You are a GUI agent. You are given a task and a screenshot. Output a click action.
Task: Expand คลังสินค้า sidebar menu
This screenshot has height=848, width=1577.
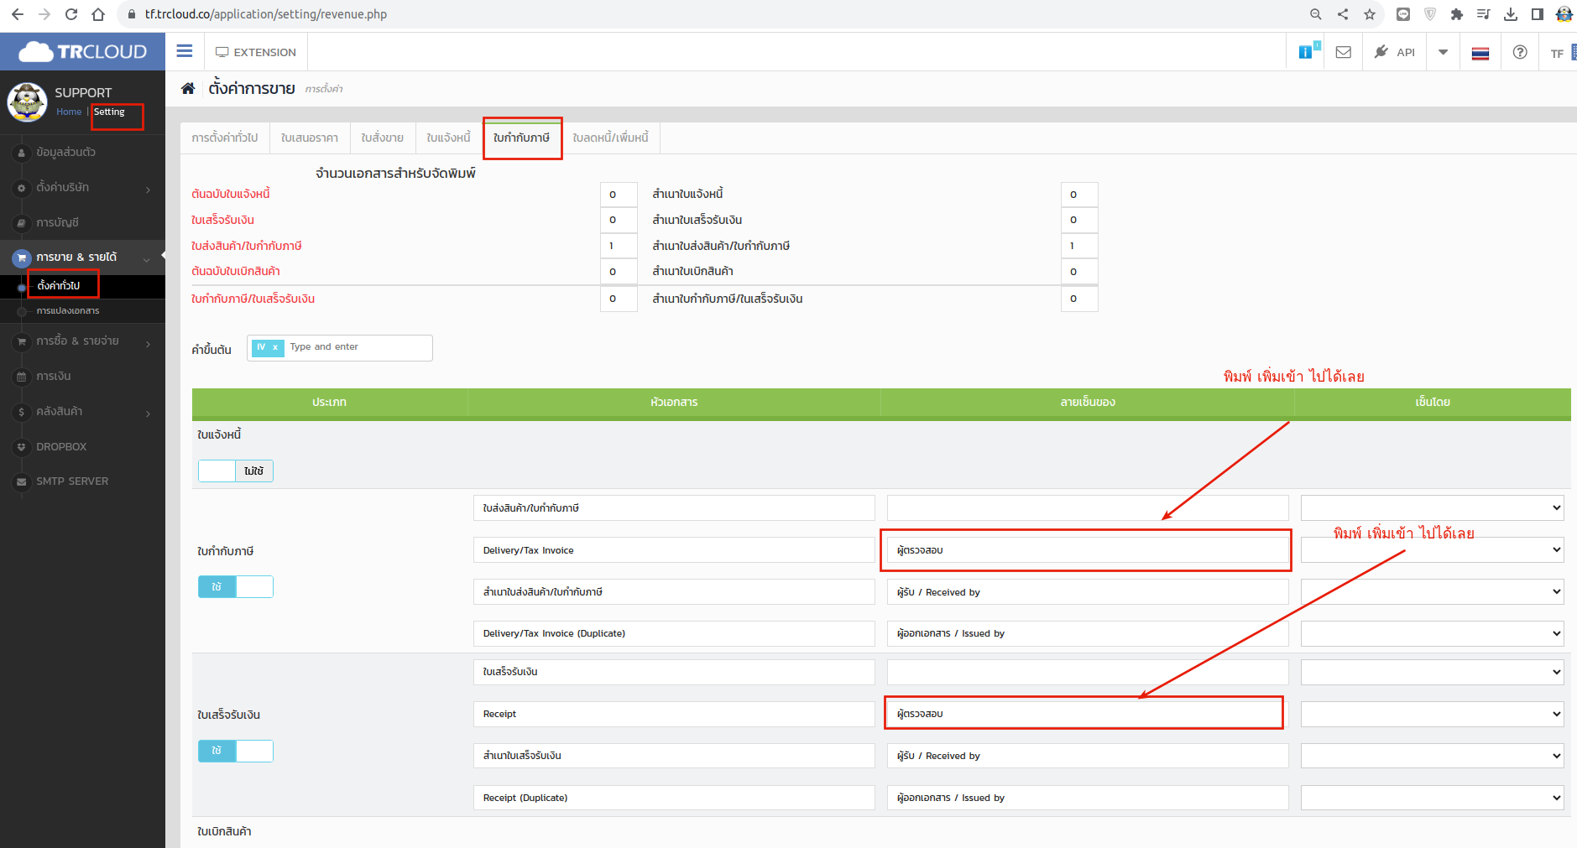point(82,412)
